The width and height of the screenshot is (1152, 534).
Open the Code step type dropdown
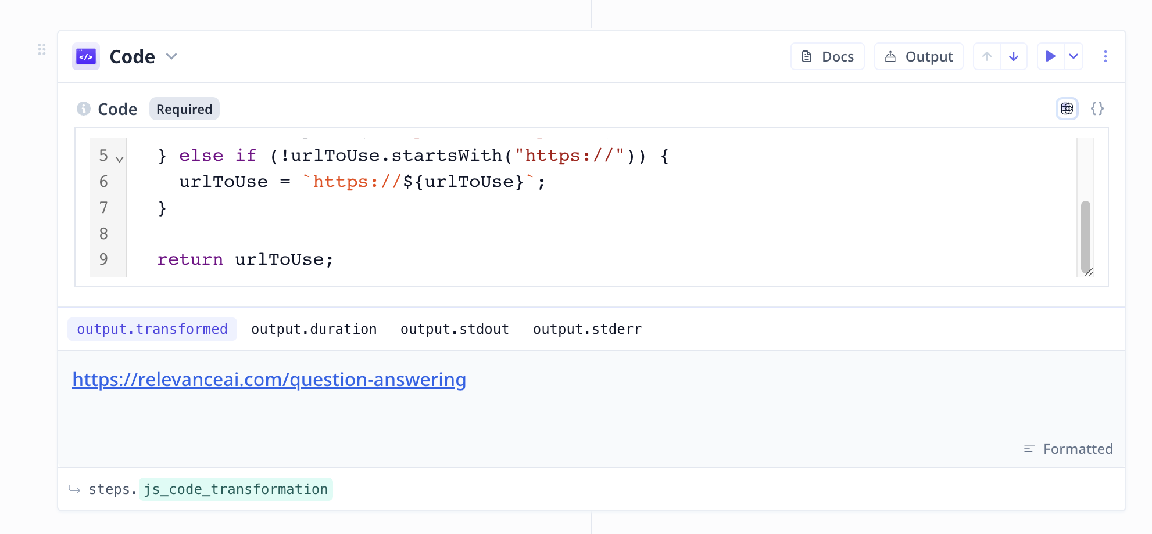[x=171, y=56]
